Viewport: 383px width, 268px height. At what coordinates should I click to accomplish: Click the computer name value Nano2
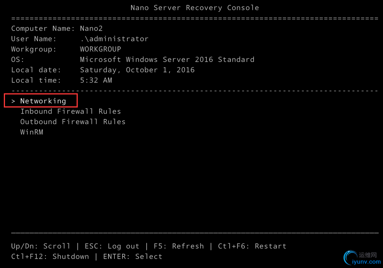coord(91,28)
